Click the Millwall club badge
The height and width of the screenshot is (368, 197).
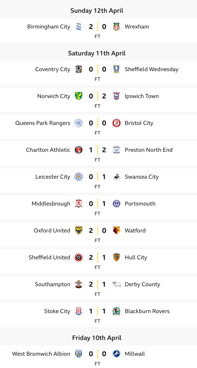(x=116, y=354)
